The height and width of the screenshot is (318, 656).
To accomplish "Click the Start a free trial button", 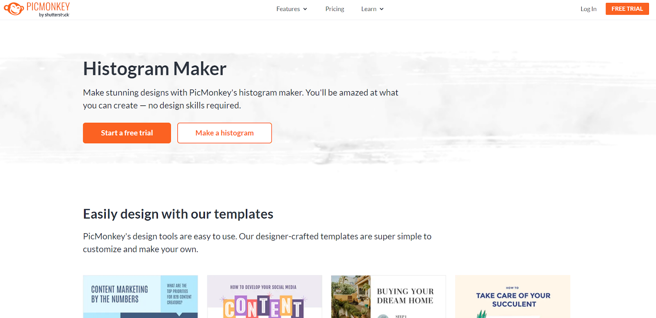I will [127, 133].
